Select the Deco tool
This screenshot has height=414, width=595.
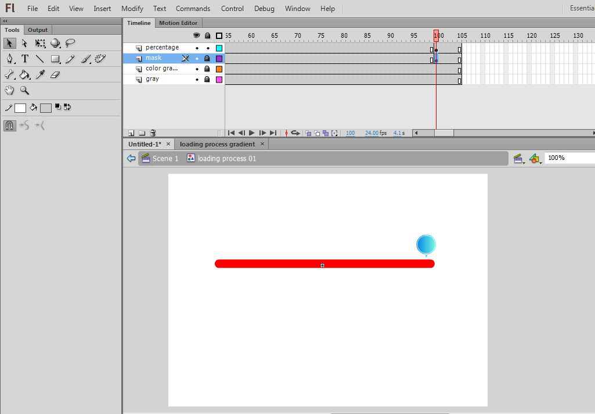100,59
